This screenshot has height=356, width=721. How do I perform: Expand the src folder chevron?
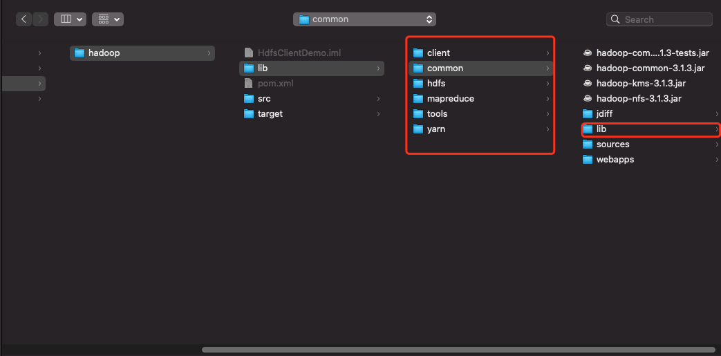coord(378,98)
